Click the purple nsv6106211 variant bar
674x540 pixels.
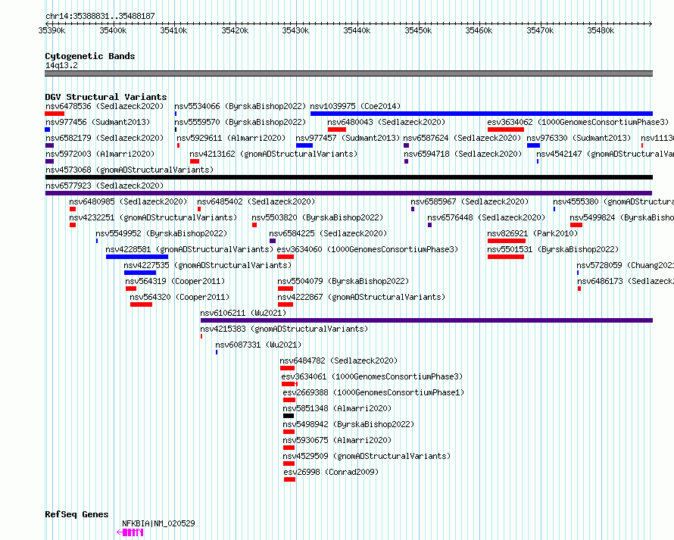(427, 320)
